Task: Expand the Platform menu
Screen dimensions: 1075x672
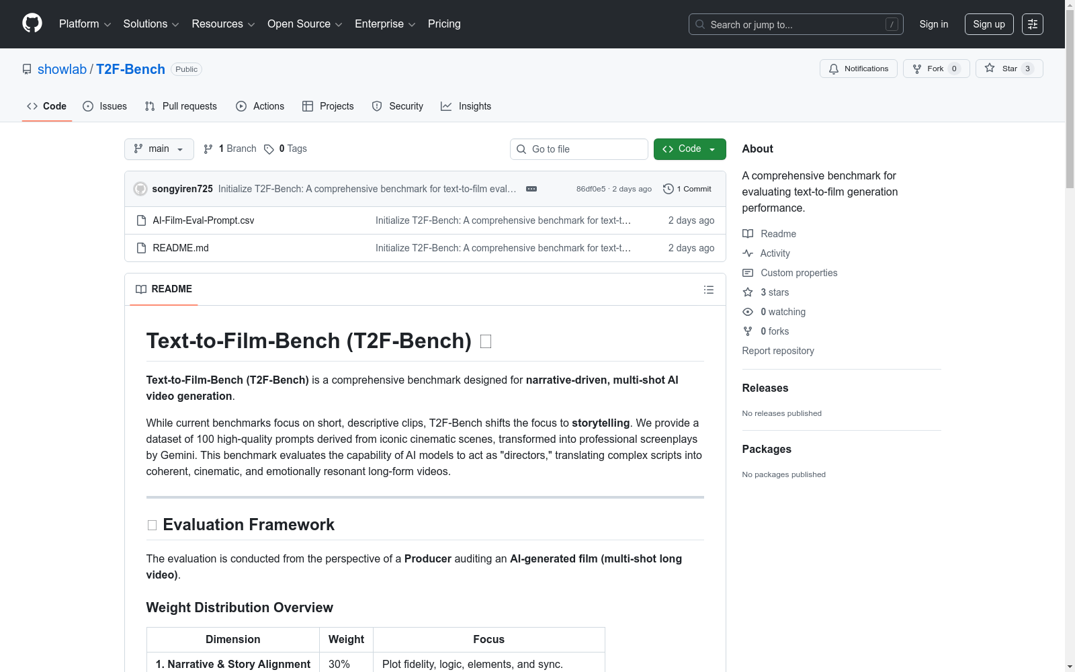Action: click(85, 24)
